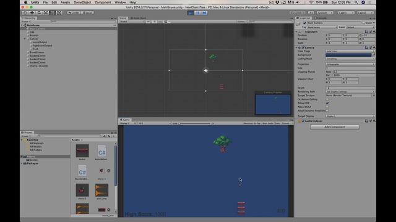
Task: Open the Shaded draw mode dropdown
Action: pos(132,22)
